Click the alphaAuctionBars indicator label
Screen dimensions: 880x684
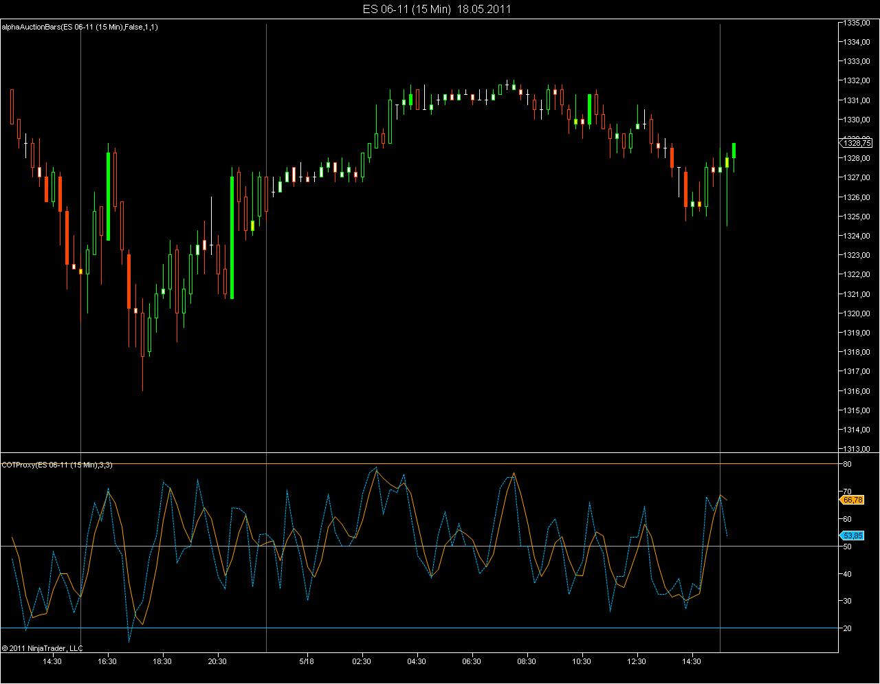[80, 27]
